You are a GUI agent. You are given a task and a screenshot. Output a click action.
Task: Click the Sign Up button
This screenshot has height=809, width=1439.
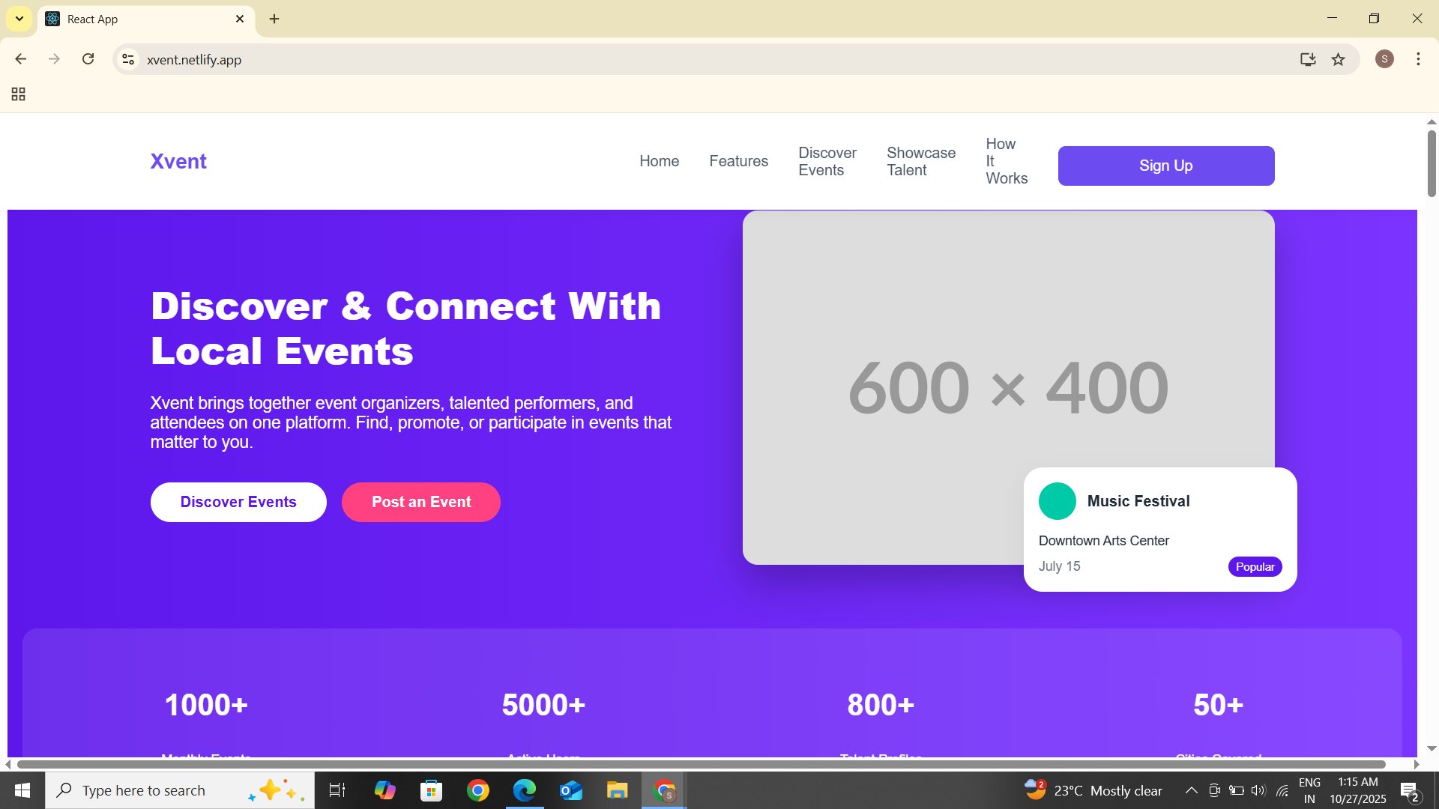tap(1165, 166)
